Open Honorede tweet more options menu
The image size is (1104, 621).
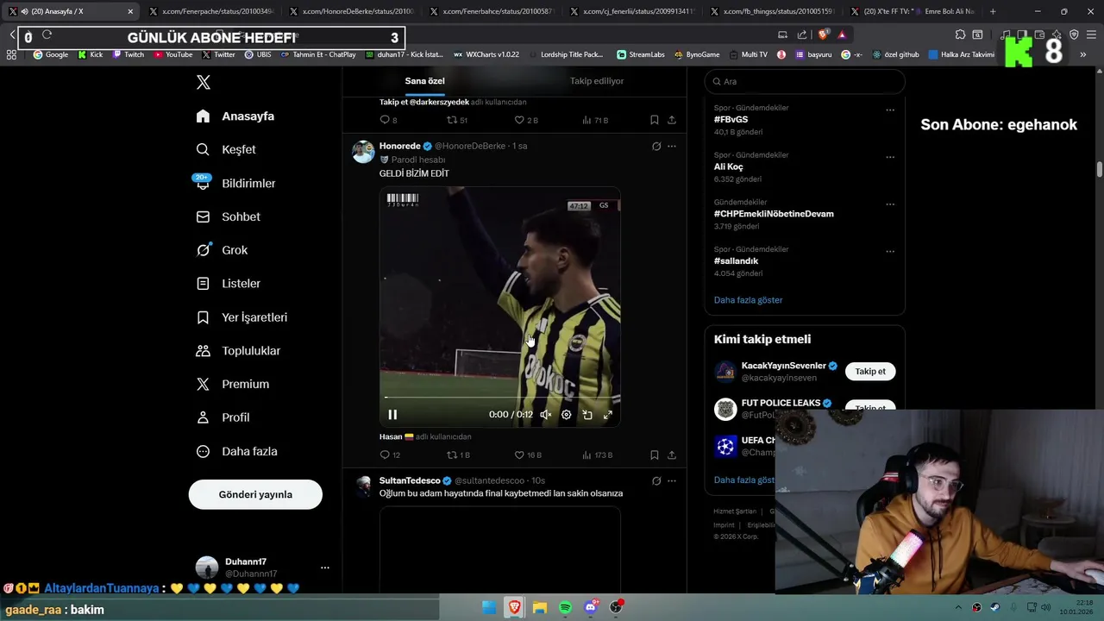click(672, 146)
